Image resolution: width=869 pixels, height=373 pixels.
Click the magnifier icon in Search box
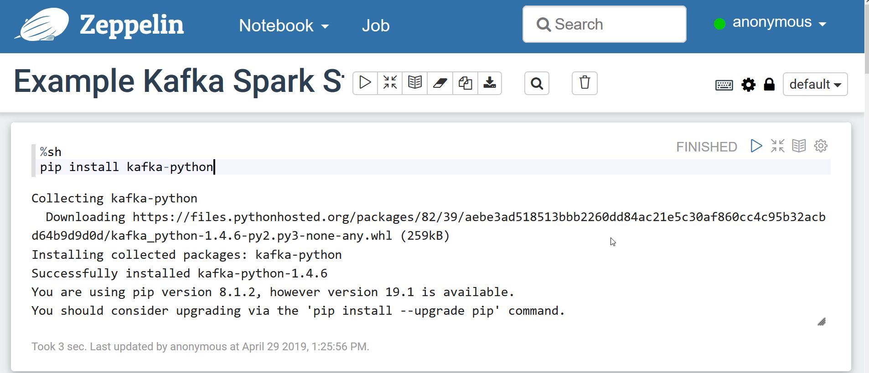(x=543, y=25)
